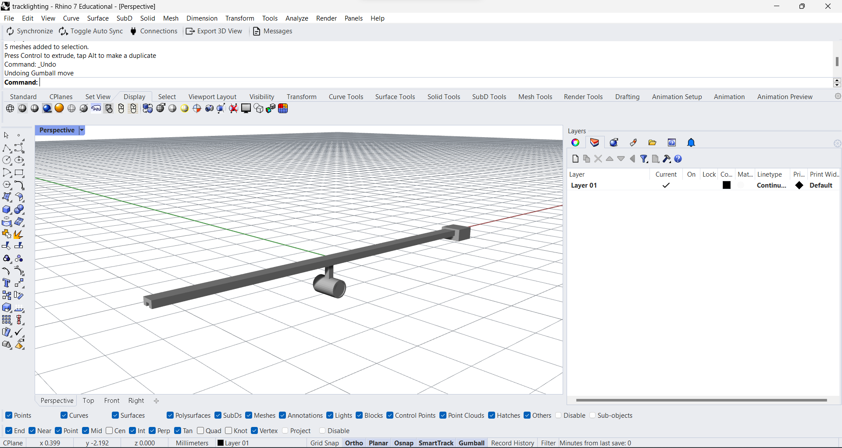Viewport: 842px width, 448px height.
Task: Click the Rectangle tool icon
Action: (x=19, y=173)
